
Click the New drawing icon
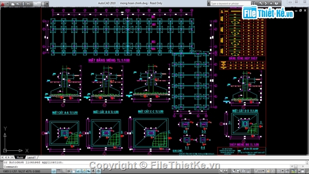(x=13, y=4)
